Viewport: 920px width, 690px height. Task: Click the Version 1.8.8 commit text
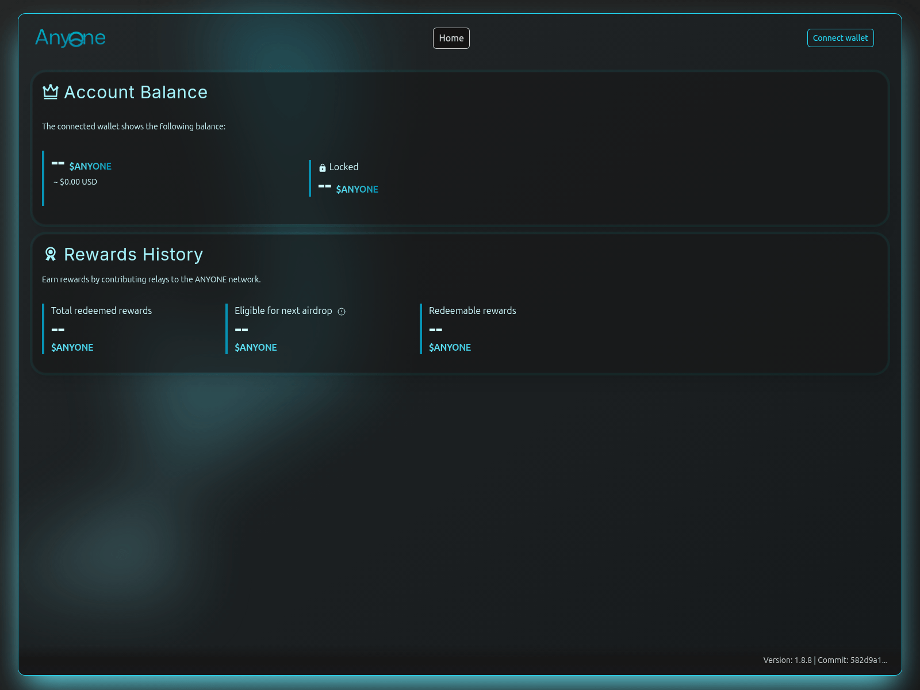tap(825, 660)
